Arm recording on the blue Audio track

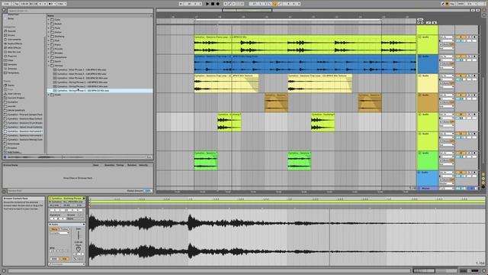pyautogui.click(x=474, y=57)
